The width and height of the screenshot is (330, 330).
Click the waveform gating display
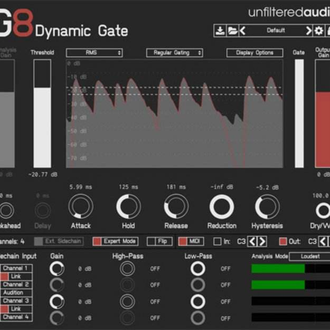click(x=174, y=114)
